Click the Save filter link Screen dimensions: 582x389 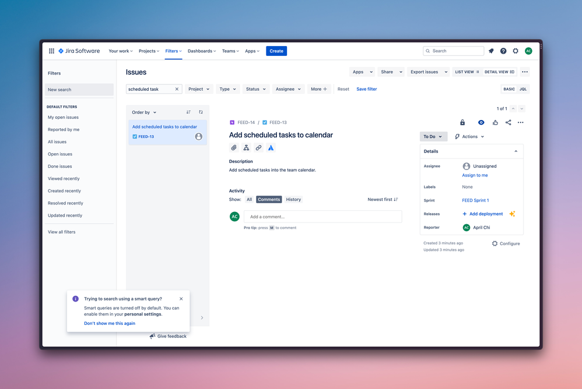point(367,89)
